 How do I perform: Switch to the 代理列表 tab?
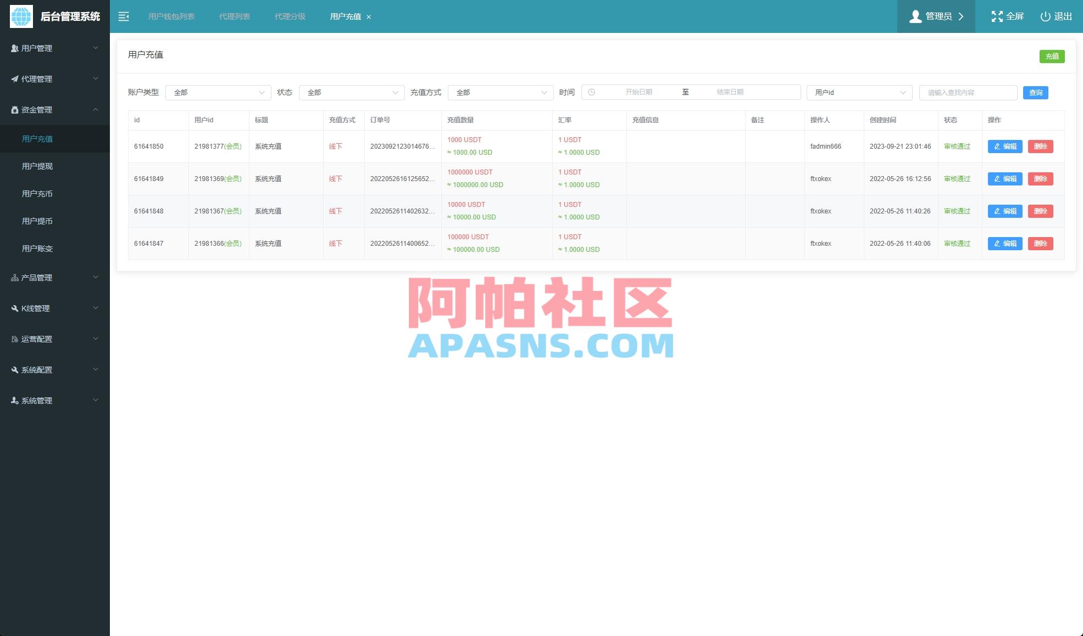pyautogui.click(x=235, y=16)
